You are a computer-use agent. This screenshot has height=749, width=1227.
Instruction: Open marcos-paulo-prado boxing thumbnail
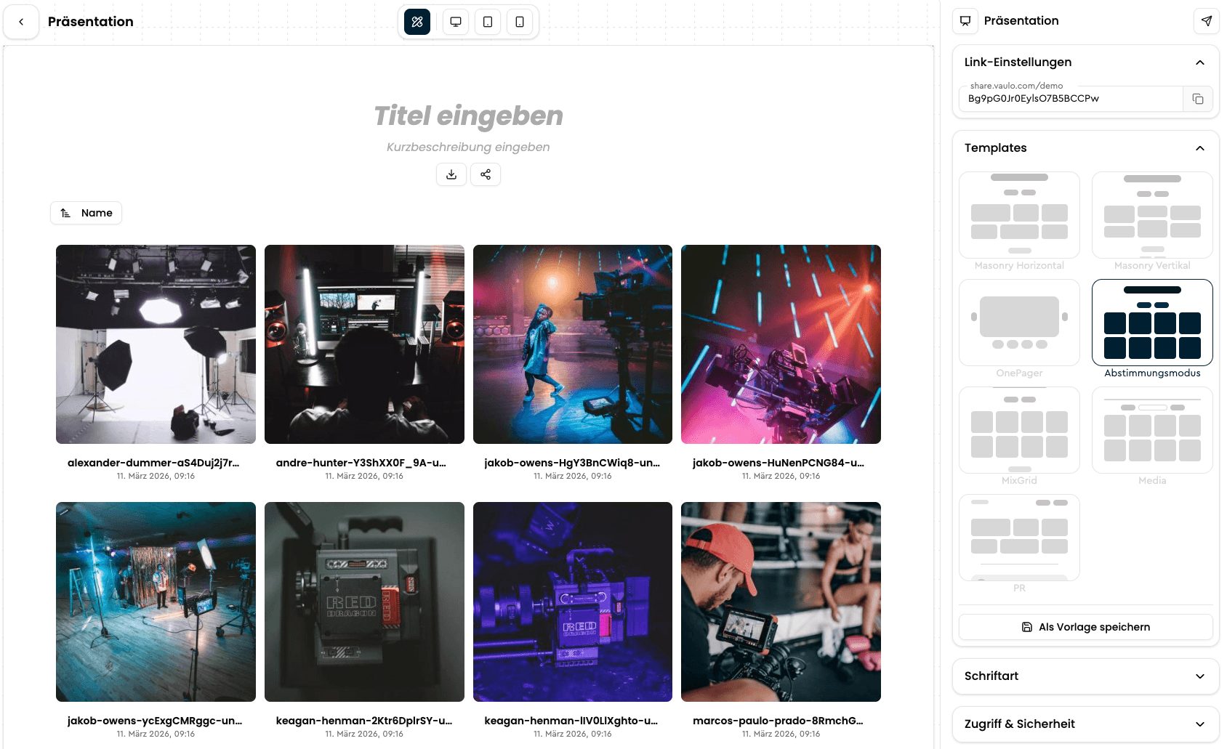click(781, 602)
